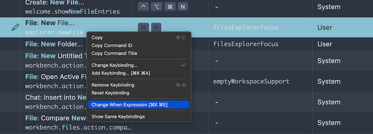The width and height of the screenshot is (373, 134).
Task: Select the File: Open Active File row
Action: click(x=186, y=81)
